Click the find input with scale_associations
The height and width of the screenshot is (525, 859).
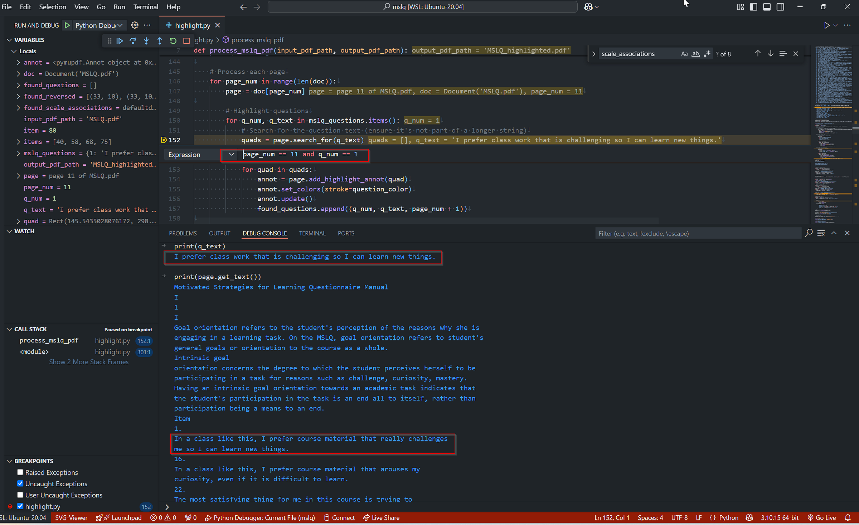click(639, 54)
